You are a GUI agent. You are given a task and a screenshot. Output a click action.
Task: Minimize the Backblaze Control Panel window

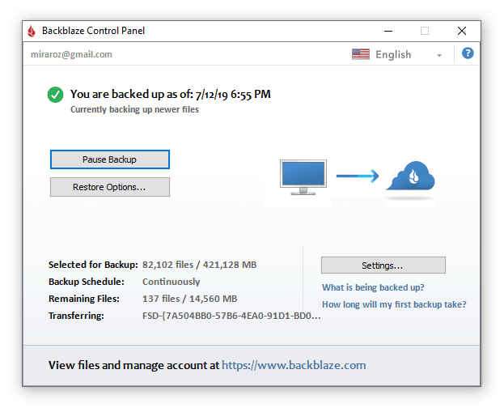[388, 31]
